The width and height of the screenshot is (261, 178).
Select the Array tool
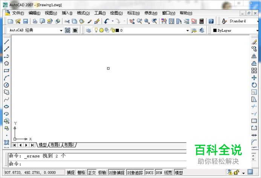pyautogui.click(x=254, y=71)
